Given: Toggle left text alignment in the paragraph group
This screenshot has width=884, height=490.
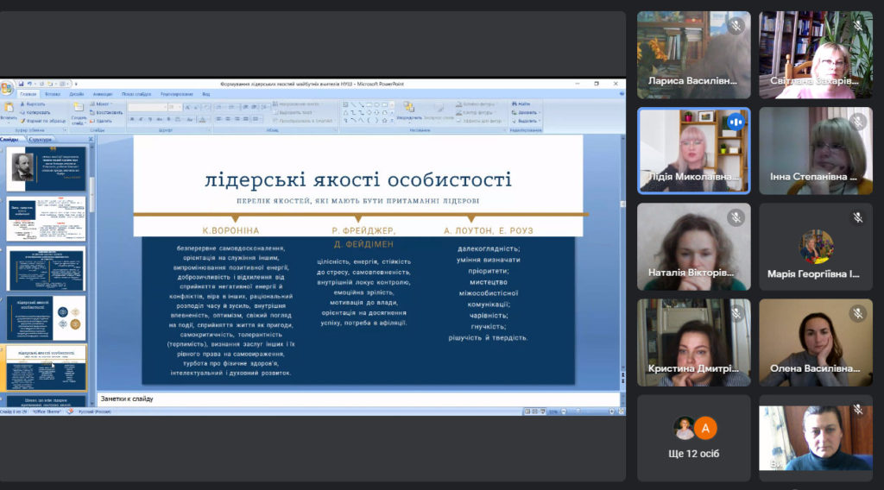Looking at the screenshot, I should pyautogui.click(x=218, y=119).
